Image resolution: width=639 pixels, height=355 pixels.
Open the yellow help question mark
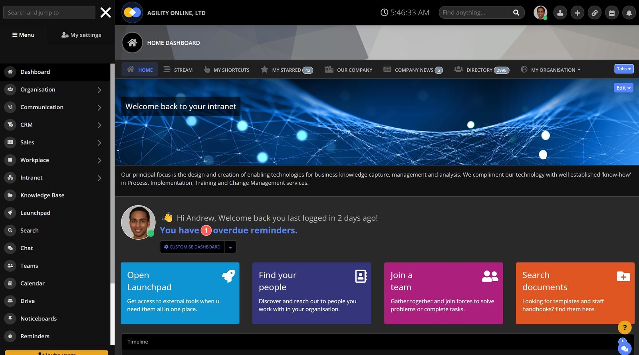tap(625, 327)
